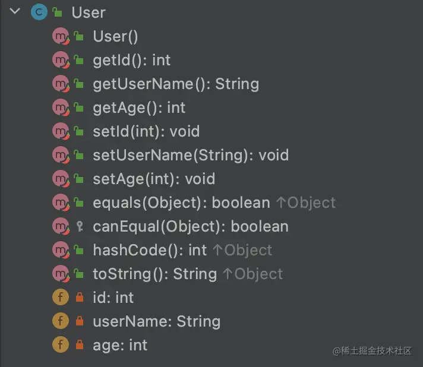Select setId(int): void method
The width and height of the screenshot is (423, 367).
click(x=146, y=131)
